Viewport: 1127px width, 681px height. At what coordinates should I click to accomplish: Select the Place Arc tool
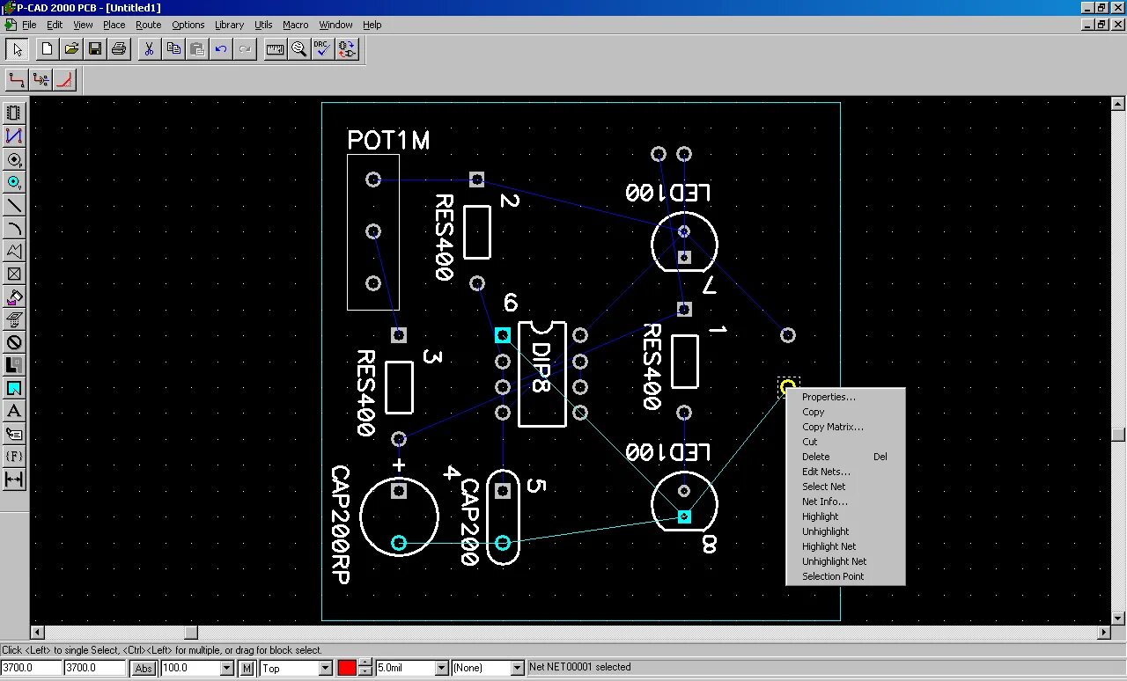[x=14, y=228]
